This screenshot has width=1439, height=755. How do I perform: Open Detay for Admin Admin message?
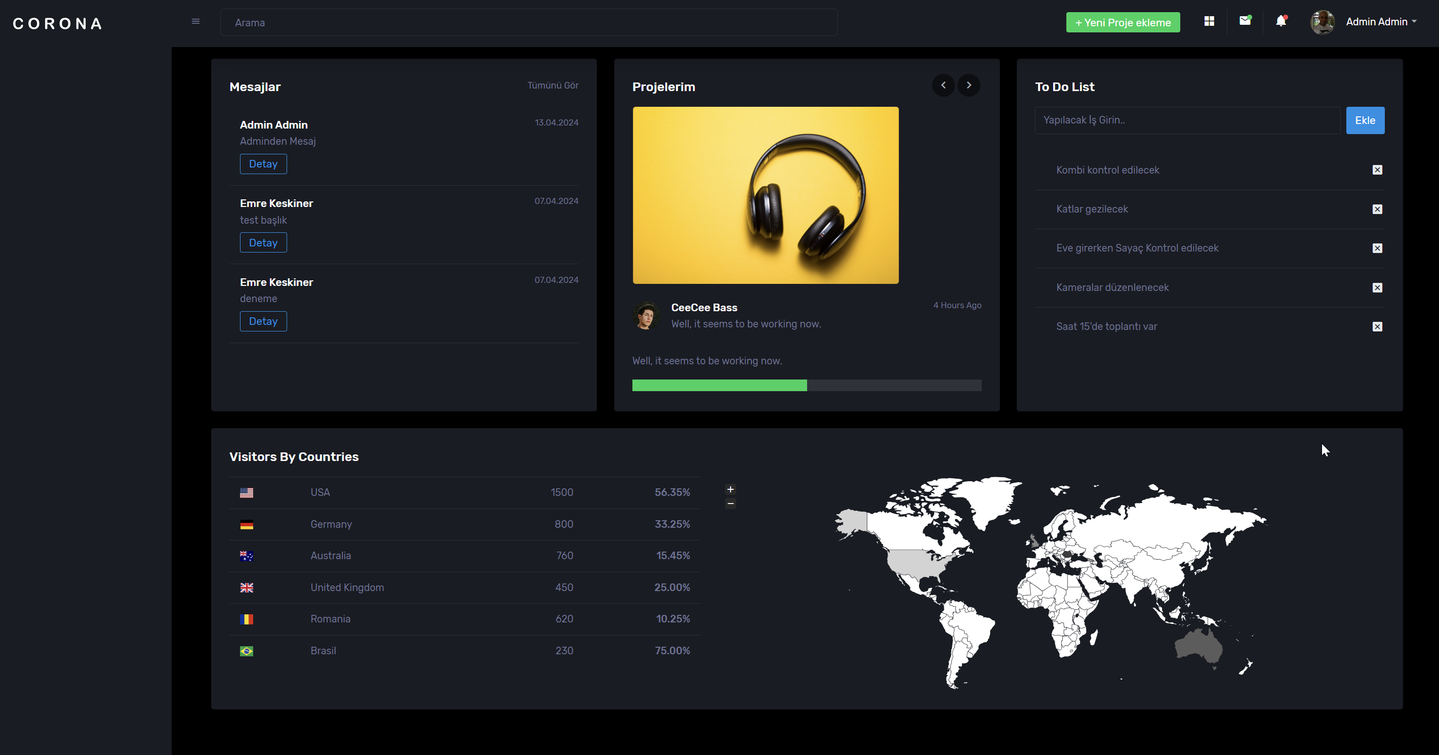tap(263, 164)
